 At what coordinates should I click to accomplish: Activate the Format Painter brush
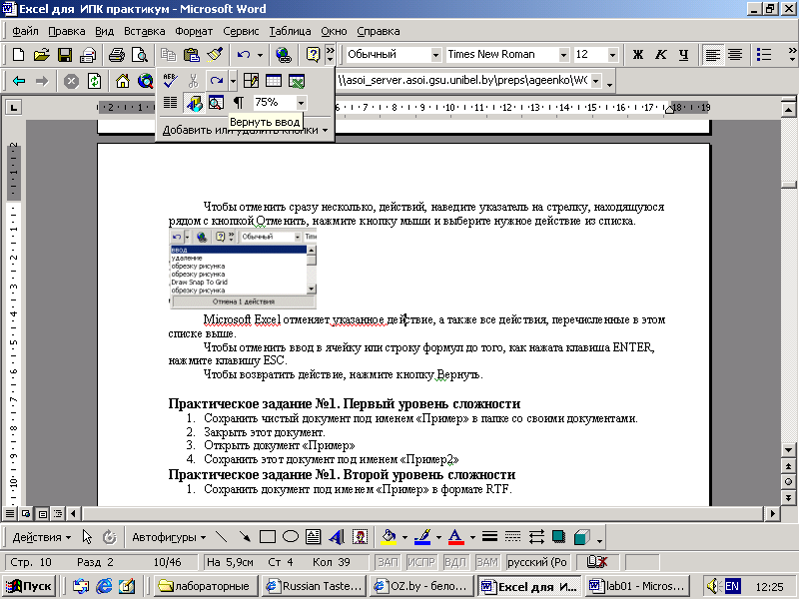coord(215,55)
